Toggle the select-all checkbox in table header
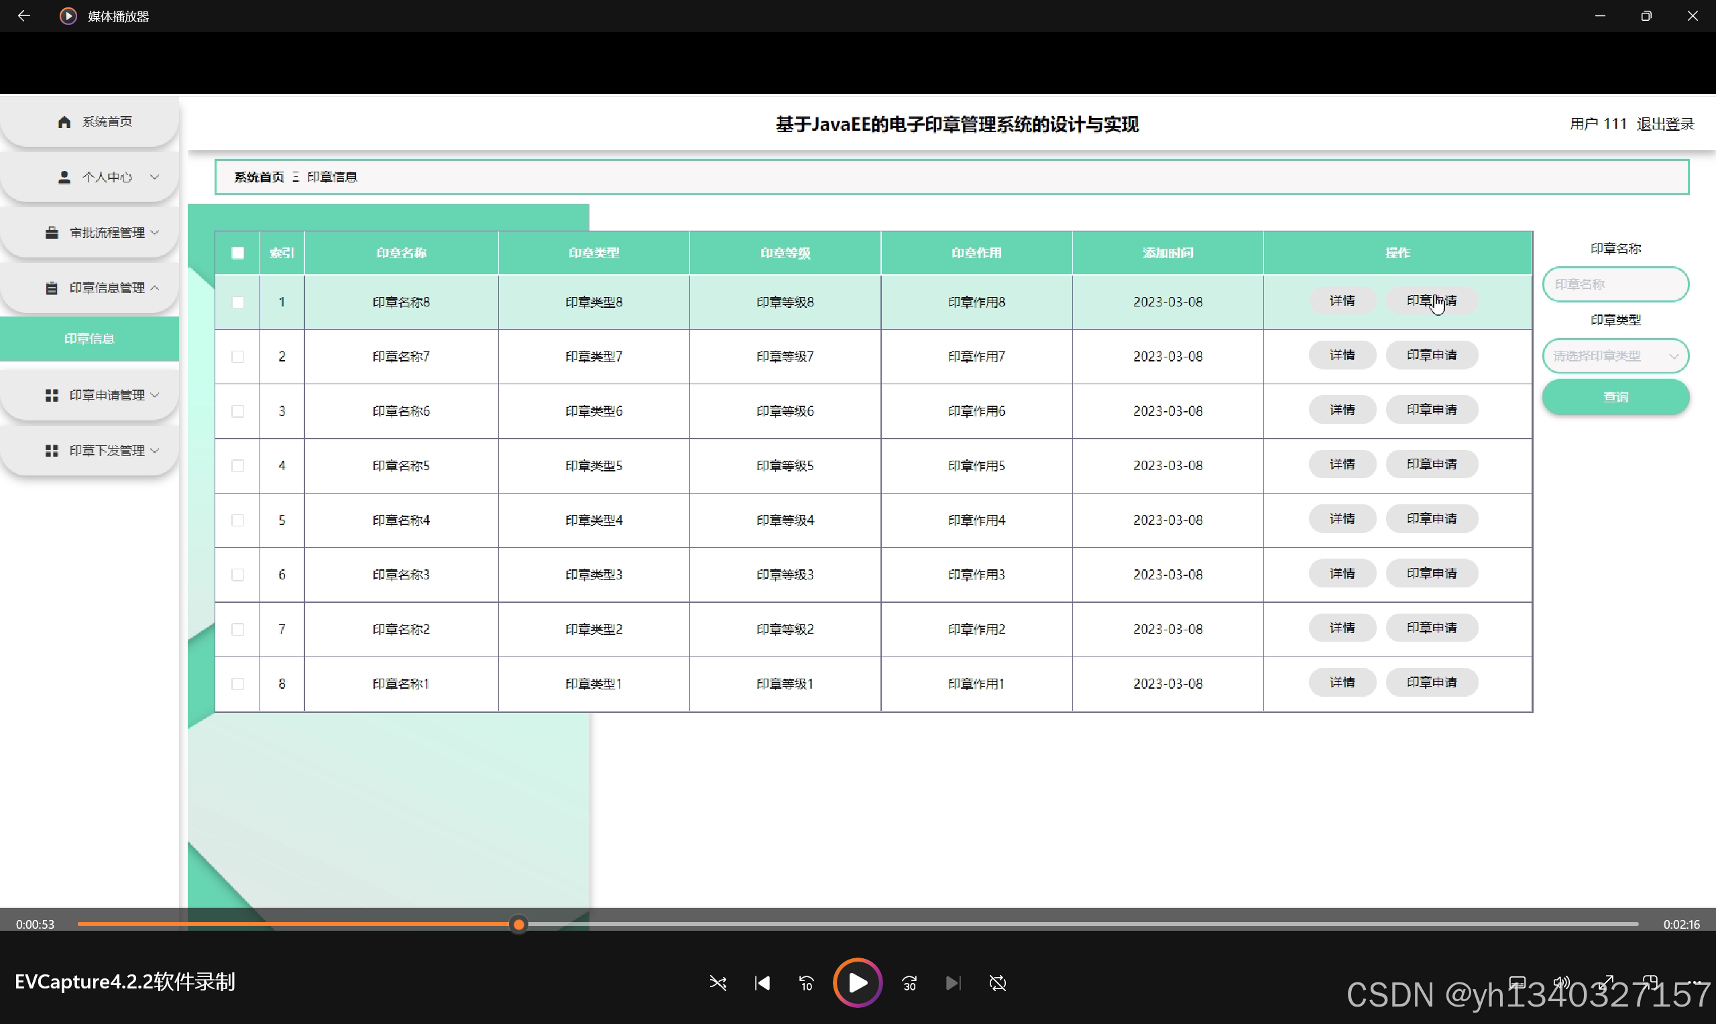This screenshot has height=1024, width=1716. click(x=237, y=253)
